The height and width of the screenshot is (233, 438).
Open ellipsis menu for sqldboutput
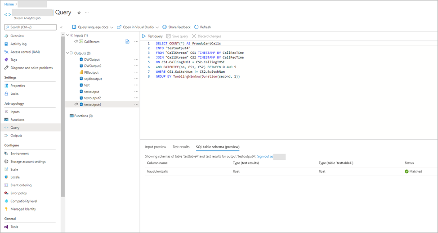[x=136, y=79]
